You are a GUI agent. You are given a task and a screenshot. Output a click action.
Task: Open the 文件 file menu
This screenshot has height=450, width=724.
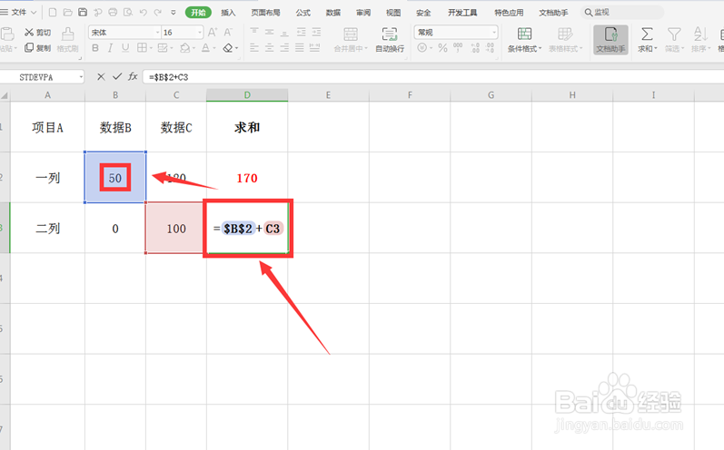pos(18,13)
